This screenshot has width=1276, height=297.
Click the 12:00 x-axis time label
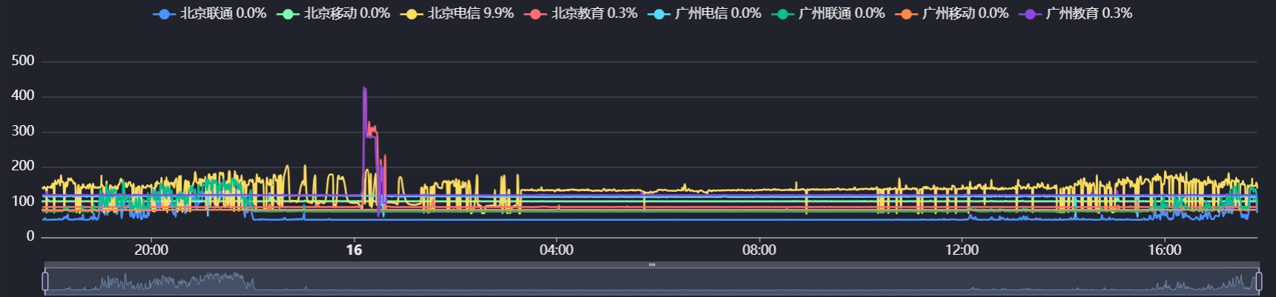click(x=962, y=250)
